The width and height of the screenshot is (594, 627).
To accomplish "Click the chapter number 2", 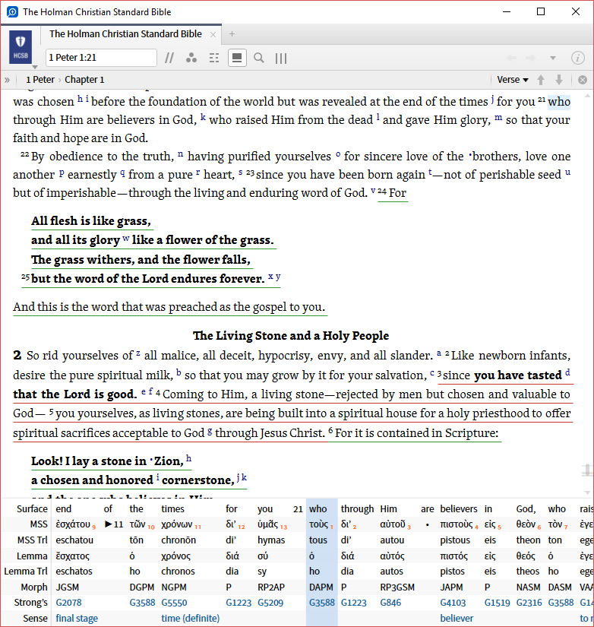I will point(17,355).
